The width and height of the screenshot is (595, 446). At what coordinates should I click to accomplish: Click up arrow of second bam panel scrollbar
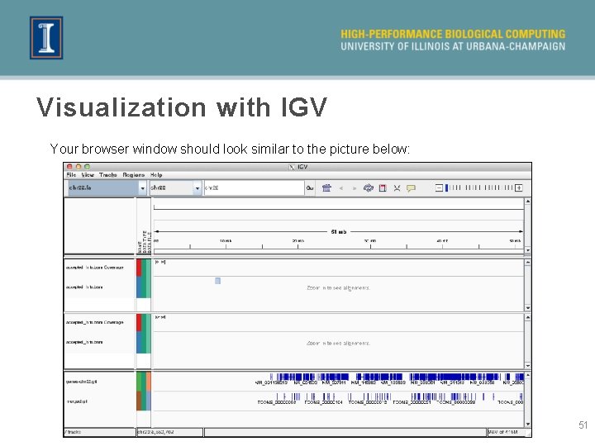point(527,317)
